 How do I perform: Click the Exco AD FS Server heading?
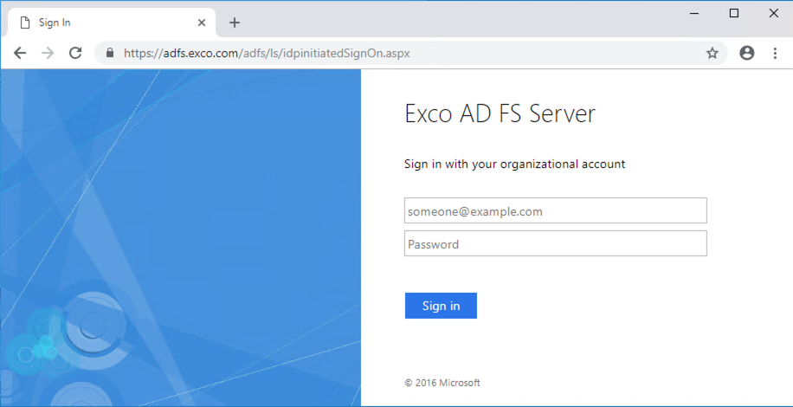point(500,113)
